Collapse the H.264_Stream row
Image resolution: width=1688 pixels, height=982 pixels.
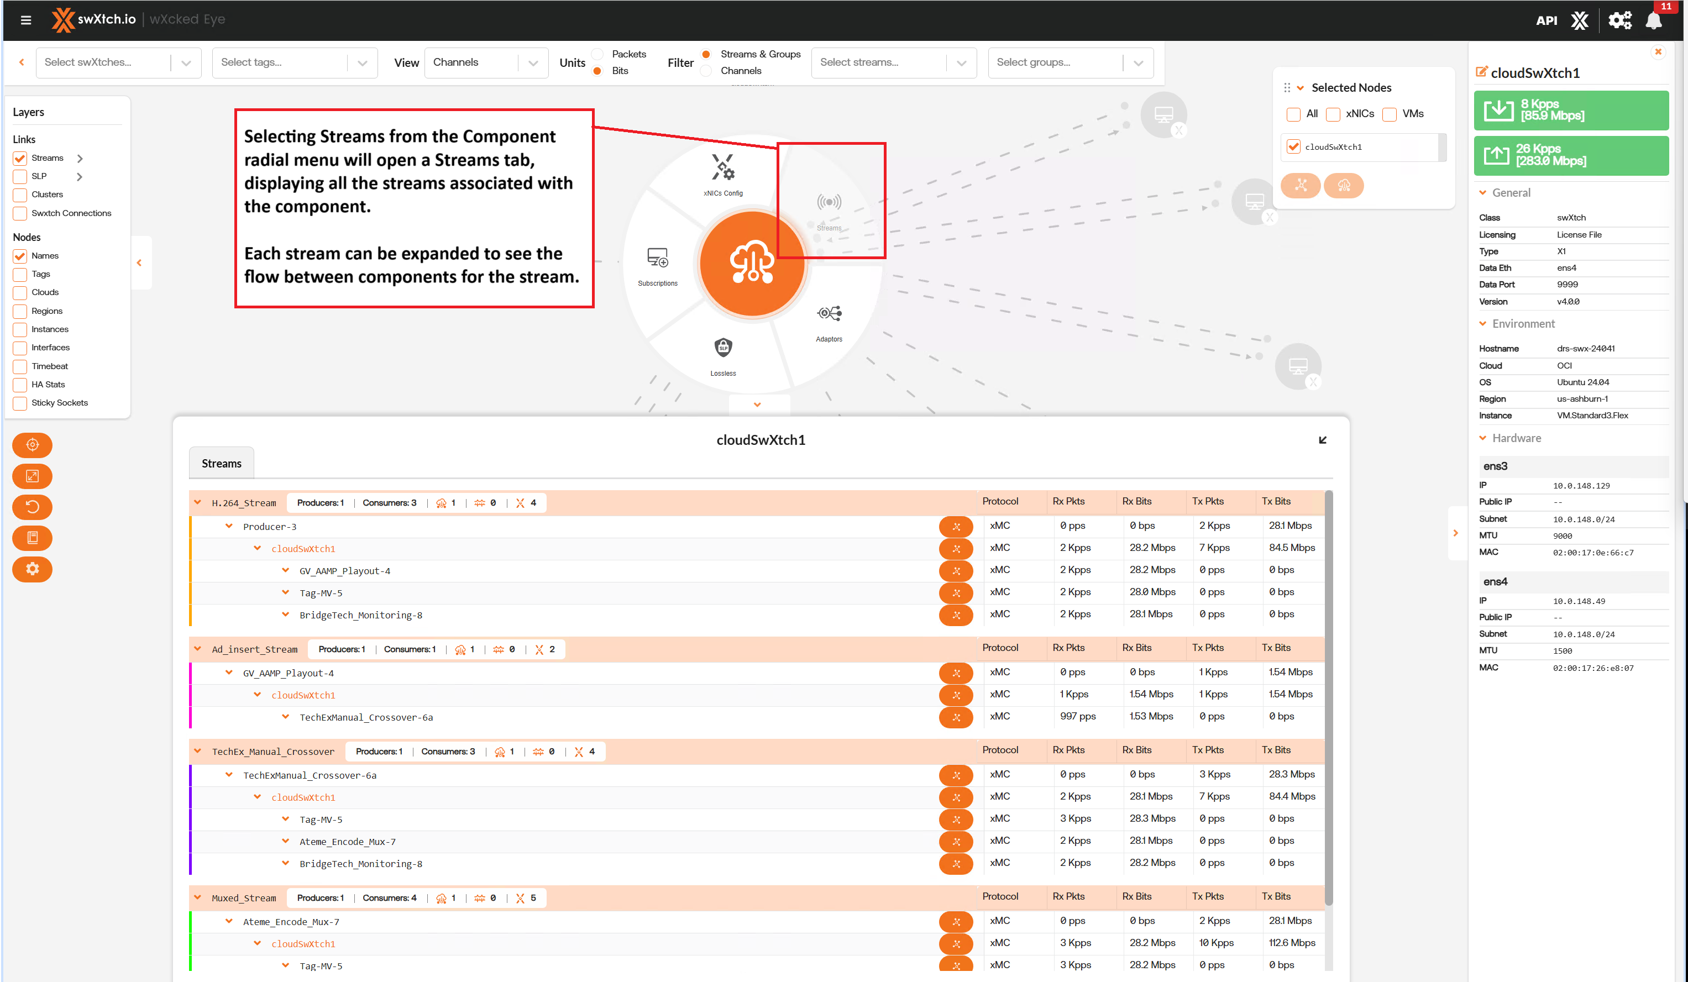point(198,502)
